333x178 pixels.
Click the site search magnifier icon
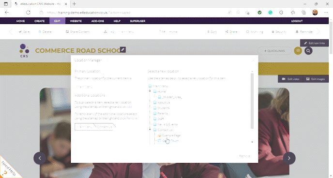tap(308, 51)
